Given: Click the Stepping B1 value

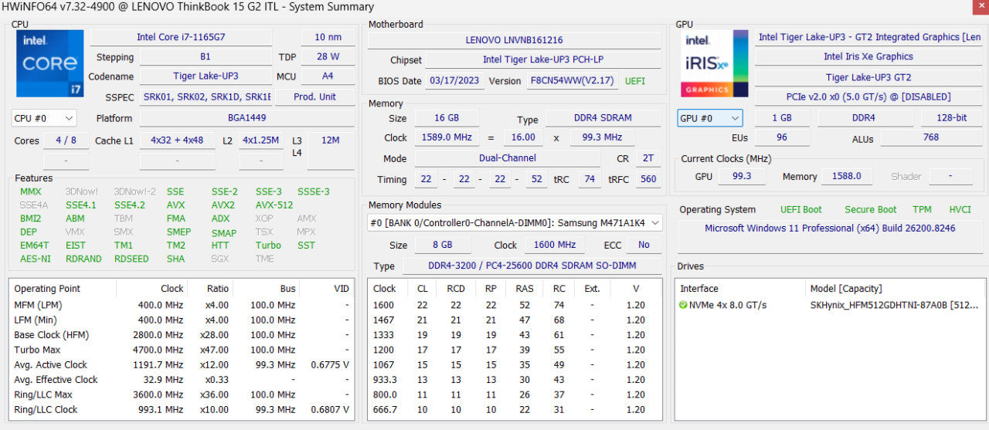Looking at the screenshot, I should point(205,57).
